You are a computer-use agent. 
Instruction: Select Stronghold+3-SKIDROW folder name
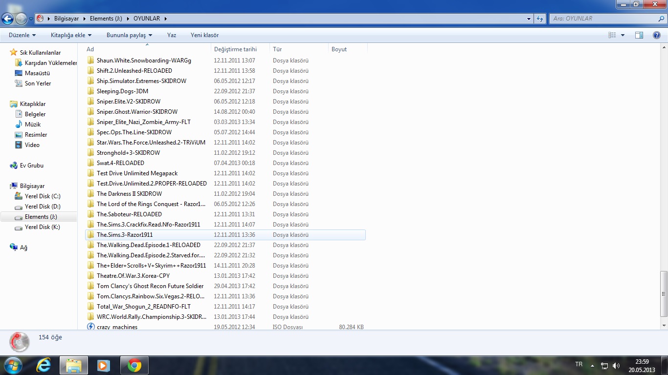tap(128, 153)
